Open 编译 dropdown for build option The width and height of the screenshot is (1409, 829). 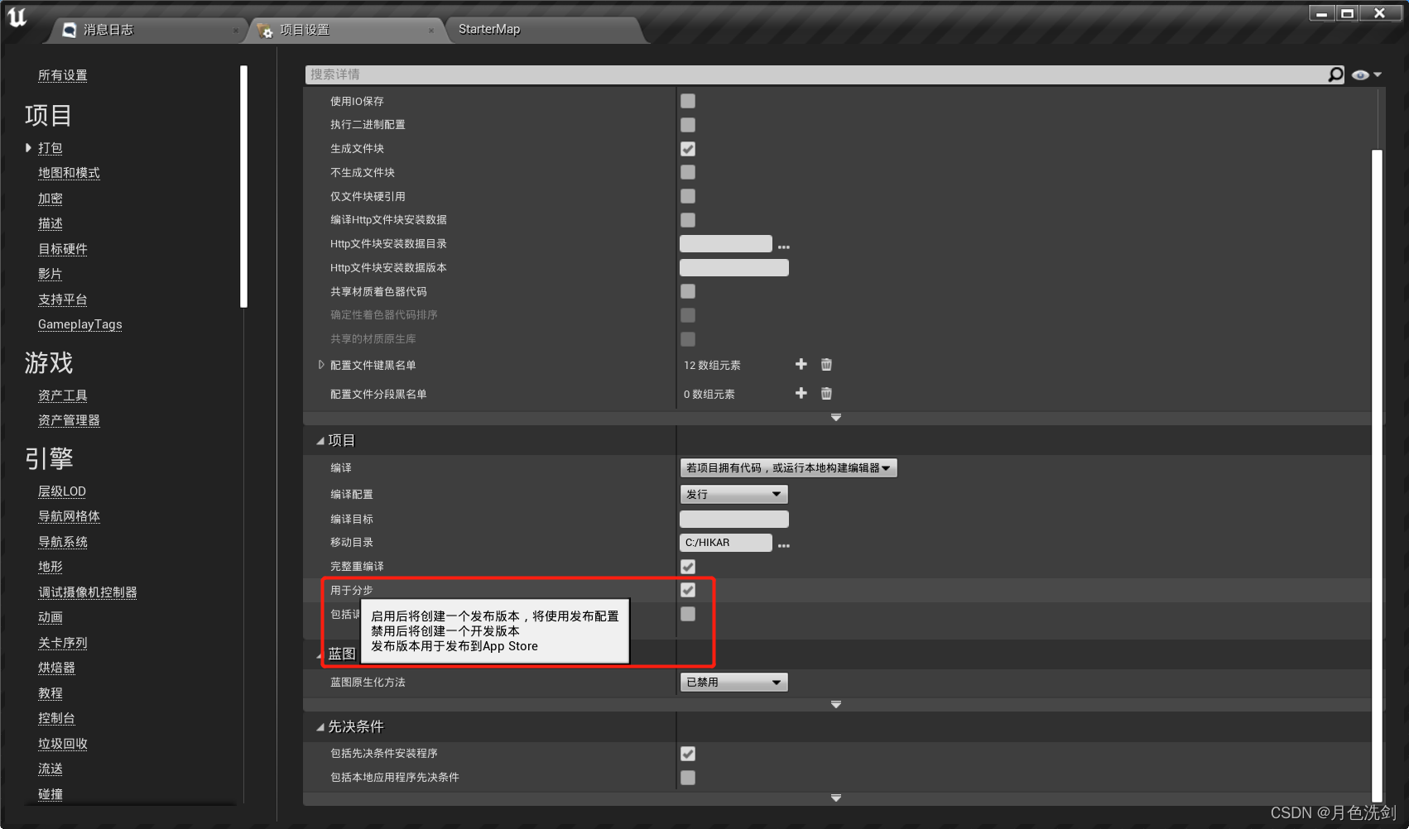pos(788,468)
